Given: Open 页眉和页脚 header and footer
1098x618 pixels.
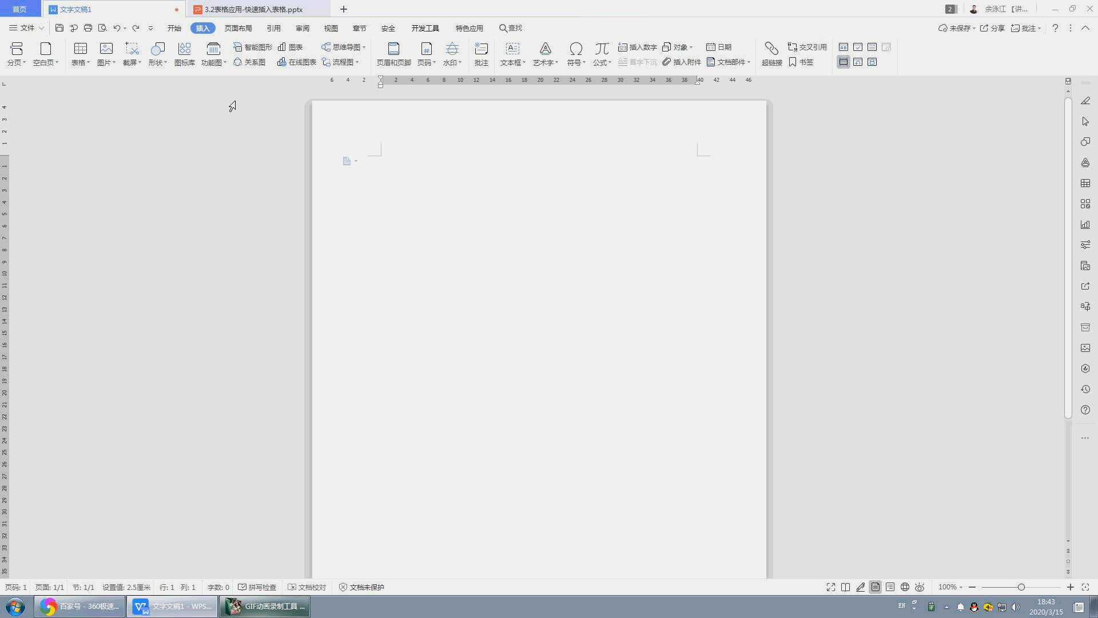Looking at the screenshot, I should [x=393, y=54].
